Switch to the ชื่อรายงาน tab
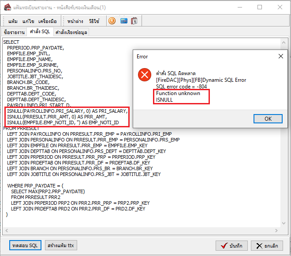291x256 pixels. [14, 32]
